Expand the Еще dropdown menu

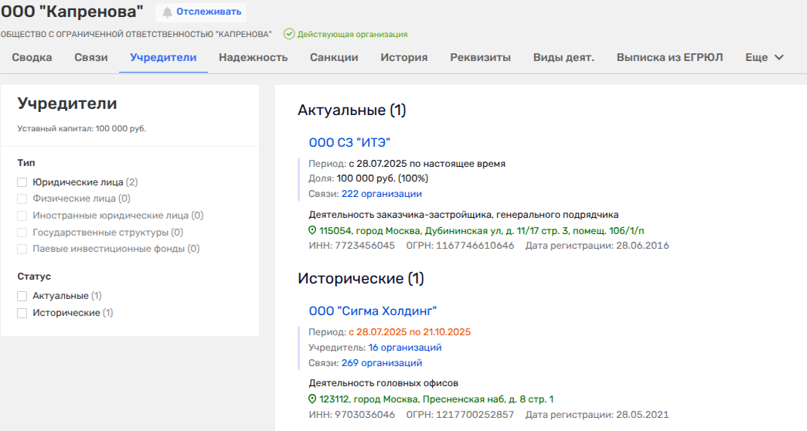click(764, 57)
